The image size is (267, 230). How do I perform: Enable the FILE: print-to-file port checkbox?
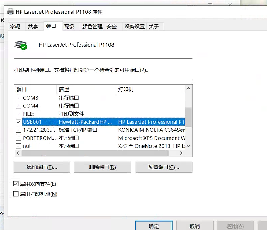pos(19,114)
